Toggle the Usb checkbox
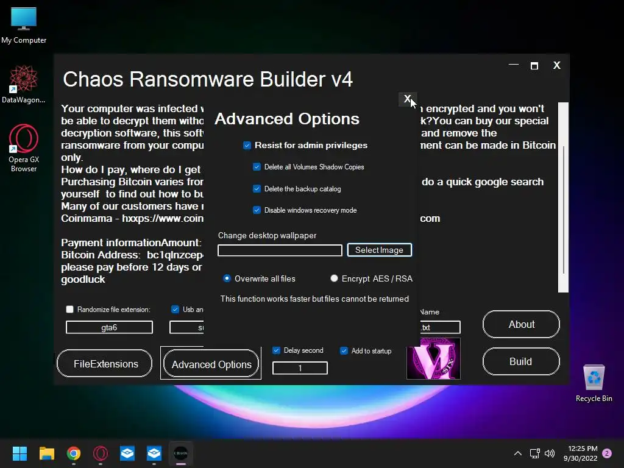 pyautogui.click(x=175, y=309)
